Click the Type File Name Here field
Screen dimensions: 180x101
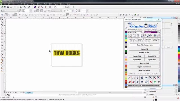145,45
